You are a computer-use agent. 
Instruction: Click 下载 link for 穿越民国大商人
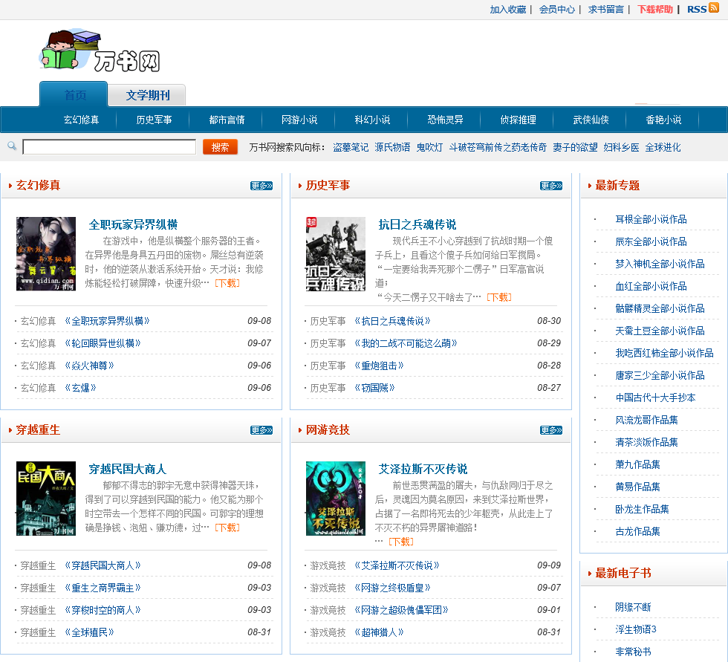pyautogui.click(x=227, y=528)
